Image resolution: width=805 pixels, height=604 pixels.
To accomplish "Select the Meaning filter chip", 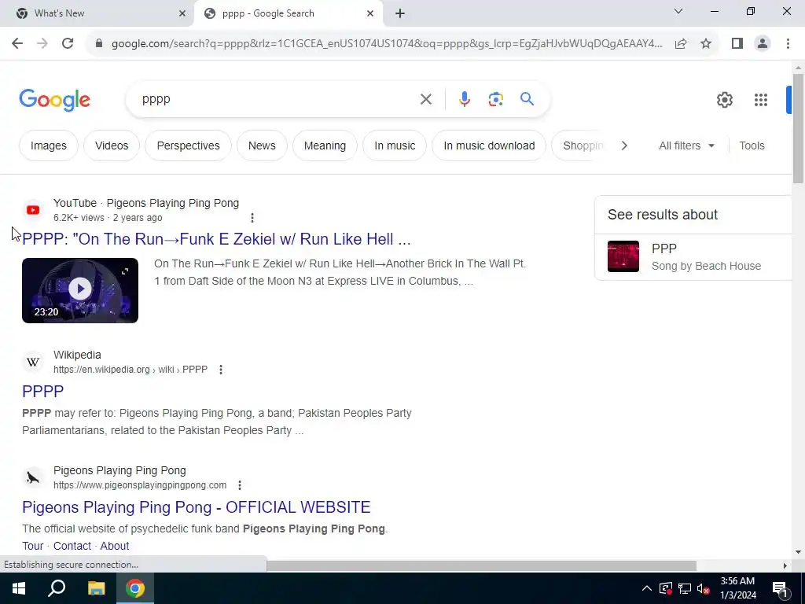I will pos(325,145).
